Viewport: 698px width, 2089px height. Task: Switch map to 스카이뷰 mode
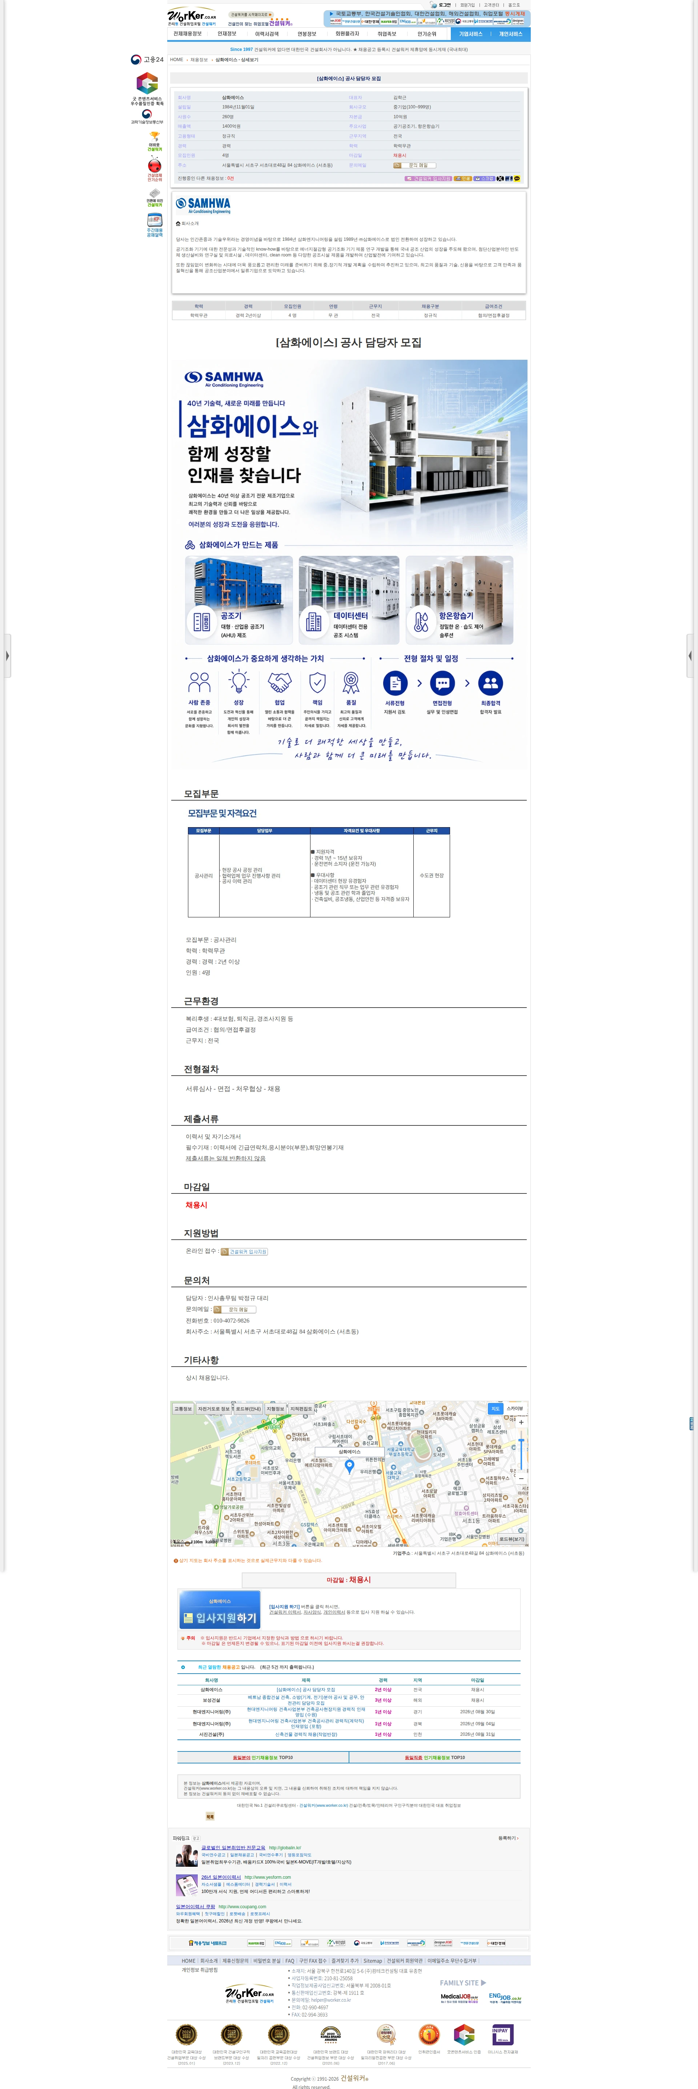(x=516, y=1409)
